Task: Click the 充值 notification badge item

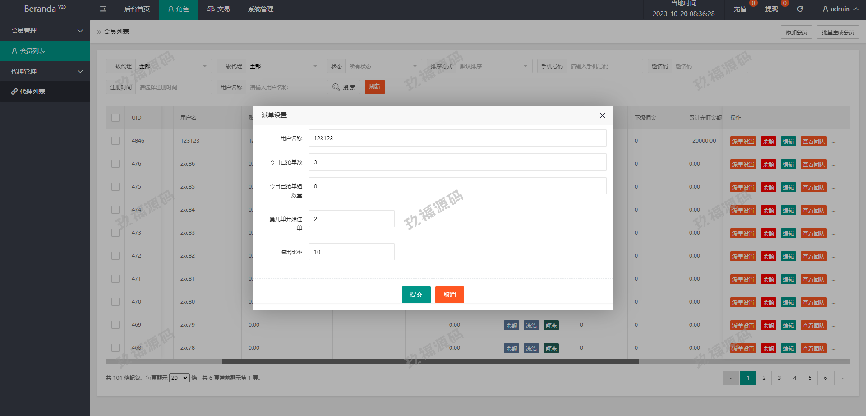Action: 740,9
